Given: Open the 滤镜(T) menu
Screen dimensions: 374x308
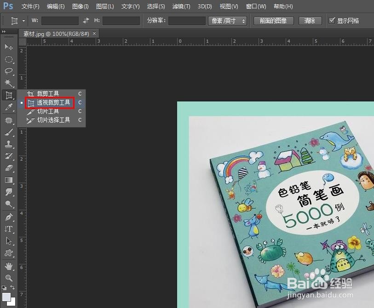Looking at the screenshot, I should coord(181,6).
